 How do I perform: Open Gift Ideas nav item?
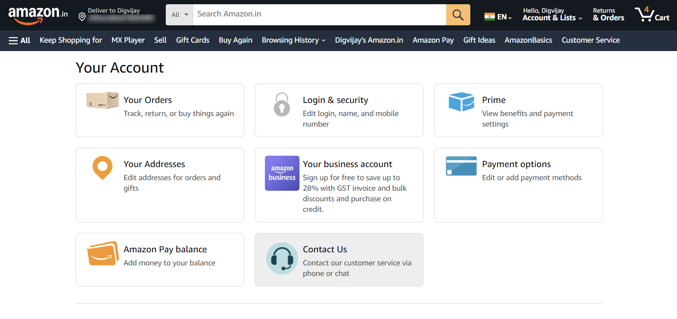tap(479, 41)
